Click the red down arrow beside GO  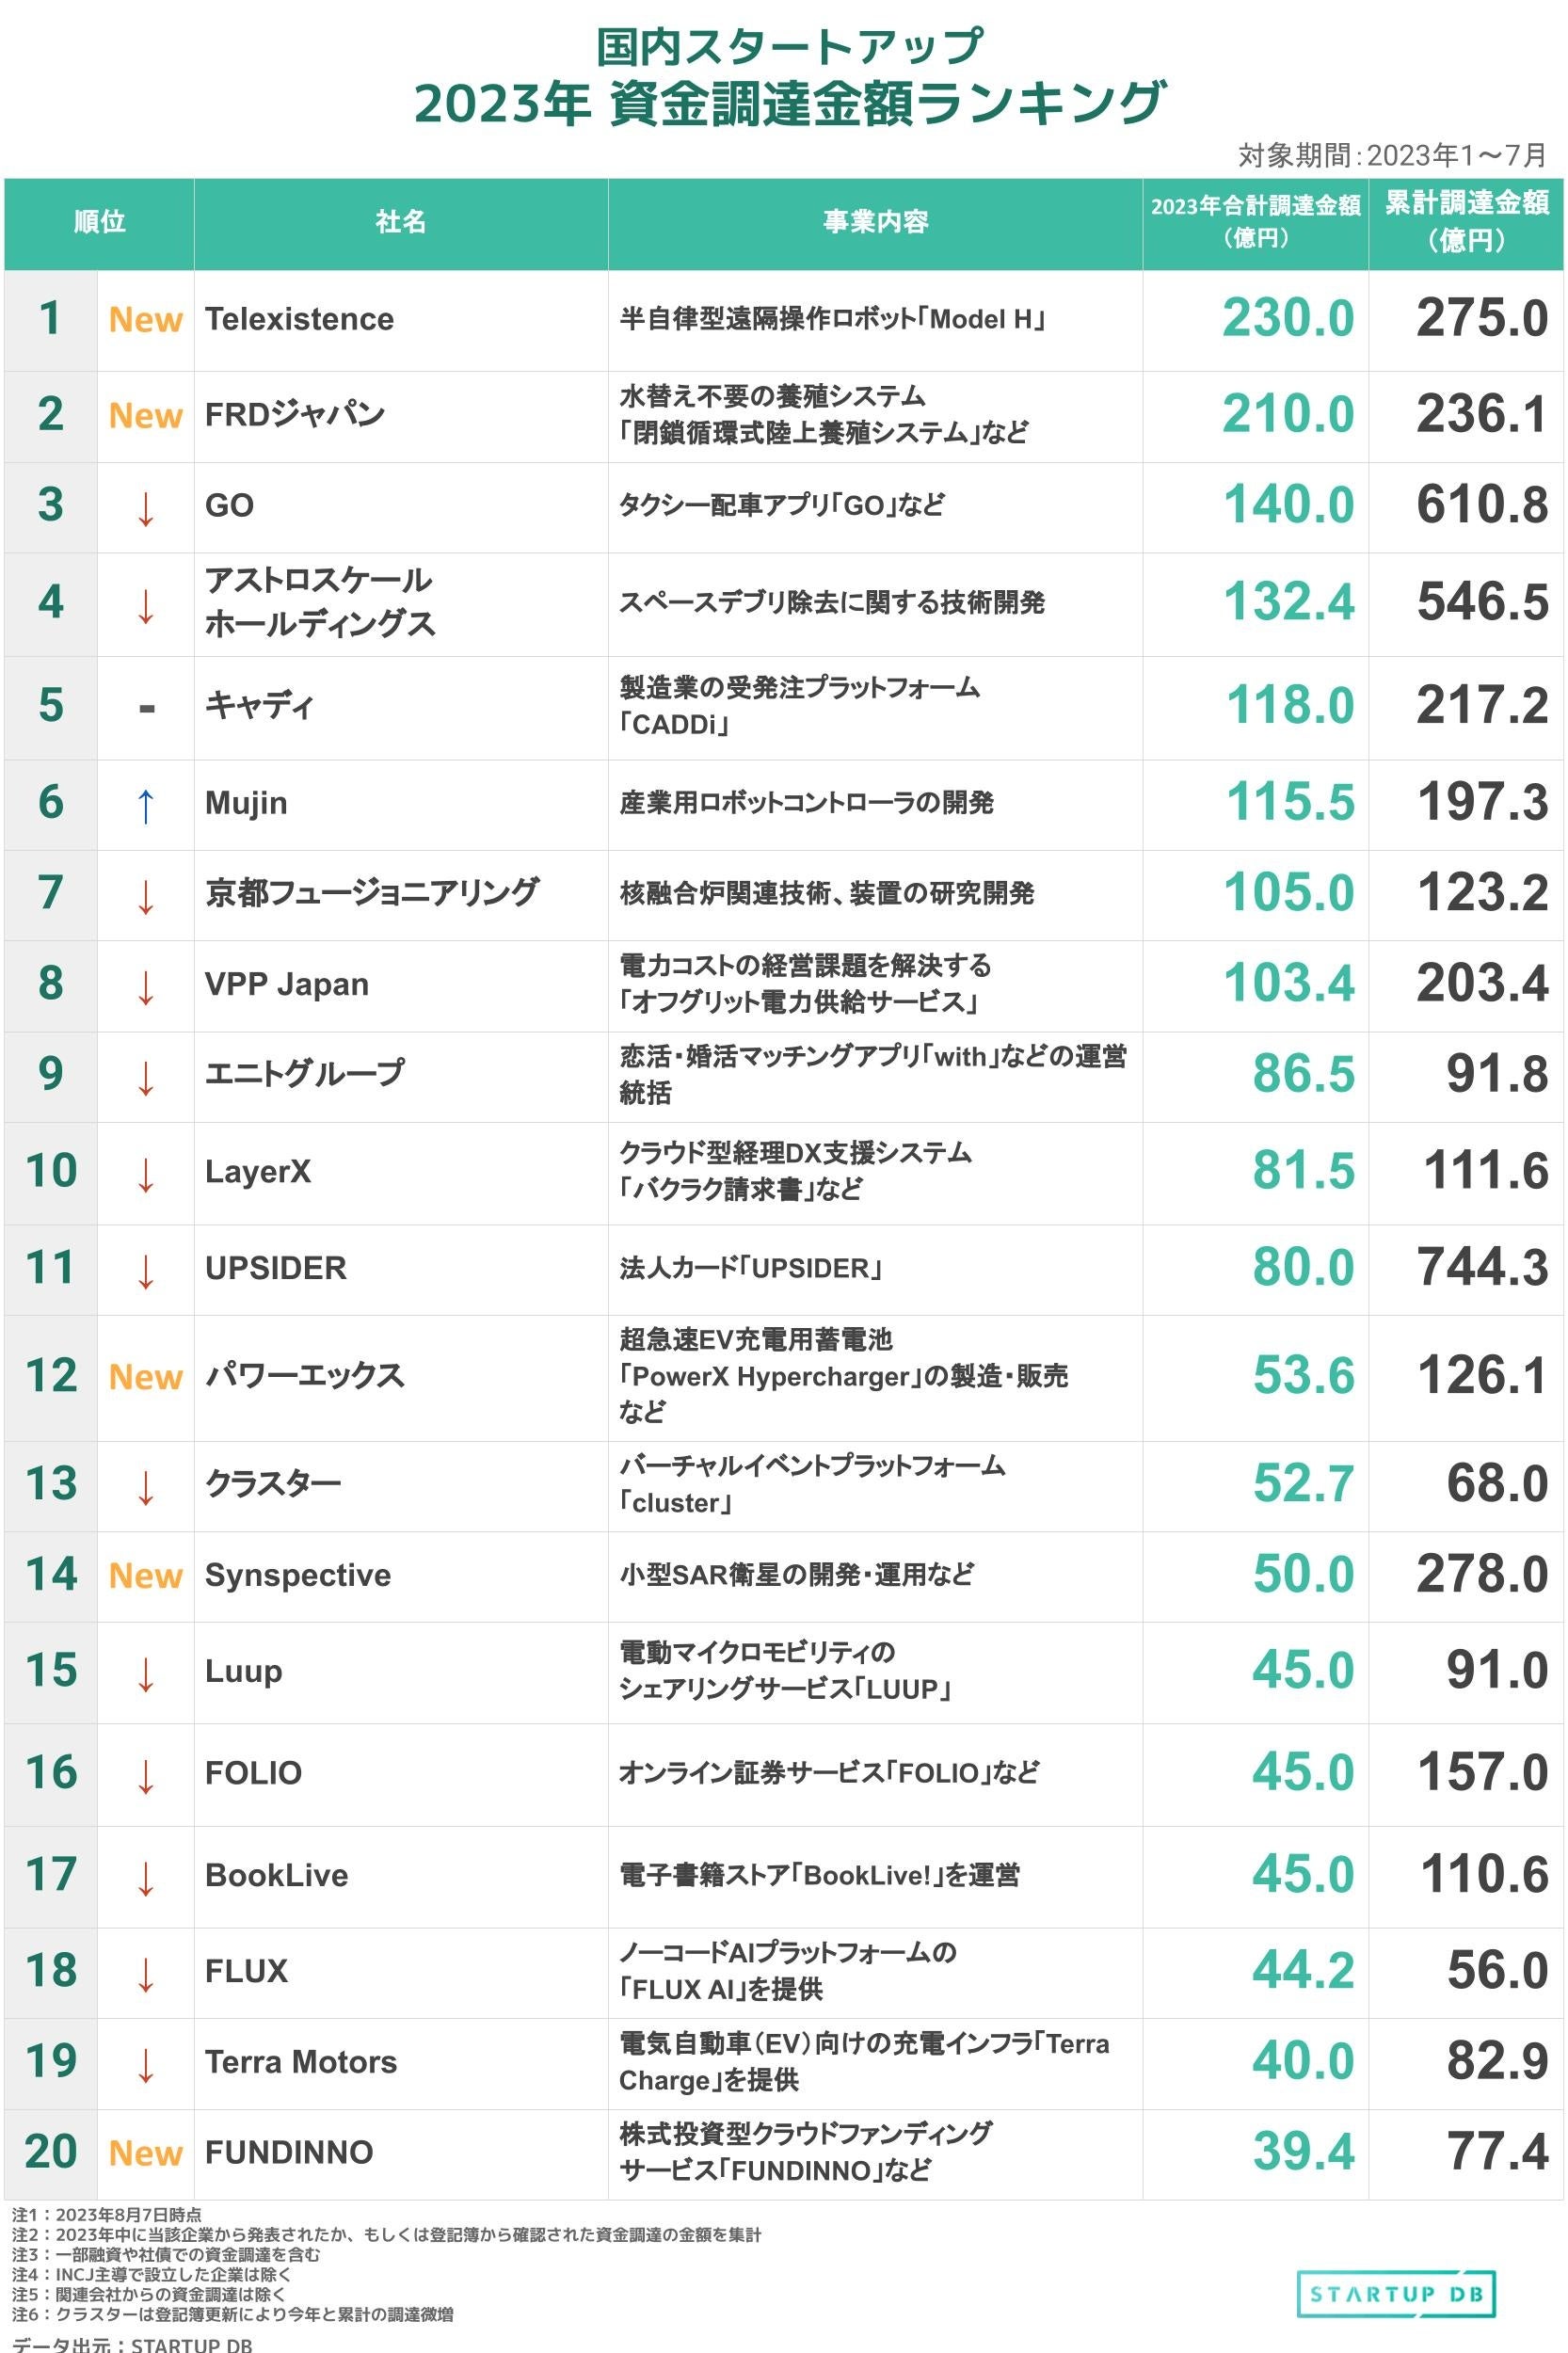click(x=146, y=507)
